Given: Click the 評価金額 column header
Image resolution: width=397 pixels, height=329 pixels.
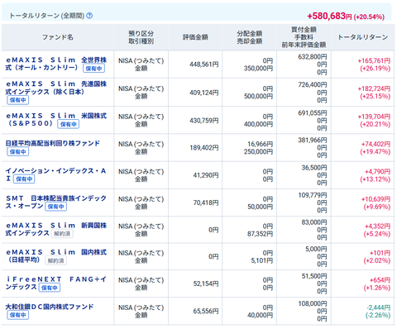Looking at the screenshot, I should point(195,37).
